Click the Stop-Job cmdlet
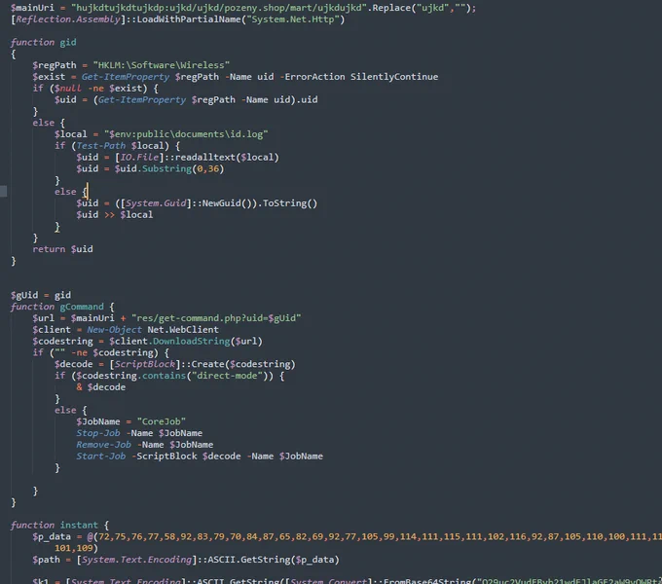The height and width of the screenshot is (584, 662). coord(98,433)
